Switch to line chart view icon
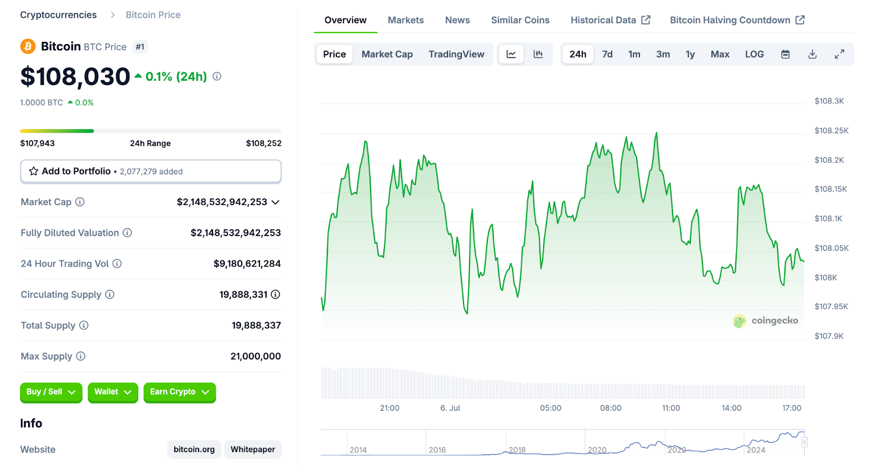 (x=511, y=54)
